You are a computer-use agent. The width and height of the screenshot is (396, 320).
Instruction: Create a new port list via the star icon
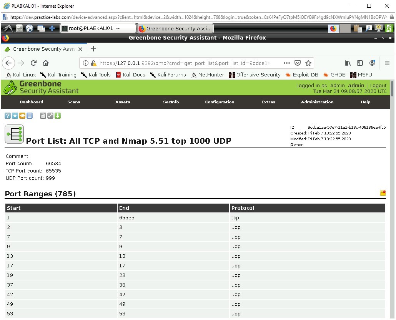click(x=15, y=115)
